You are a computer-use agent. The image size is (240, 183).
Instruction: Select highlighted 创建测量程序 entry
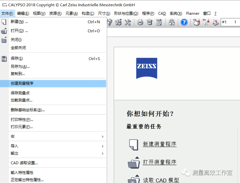click(x=53, y=83)
